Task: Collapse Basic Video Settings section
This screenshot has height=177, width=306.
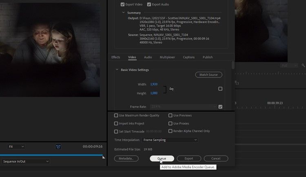Action: [117, 70]
